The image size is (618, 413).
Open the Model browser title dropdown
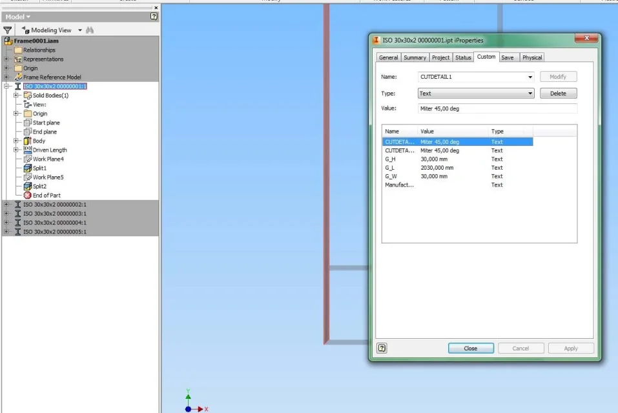pos(28,17)
